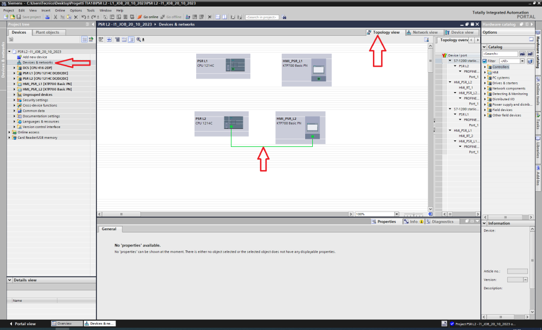This screenshot has height=330, width=542.
Task: Open the Options menu
Action: pyautogui.click(x=76, y=10)
